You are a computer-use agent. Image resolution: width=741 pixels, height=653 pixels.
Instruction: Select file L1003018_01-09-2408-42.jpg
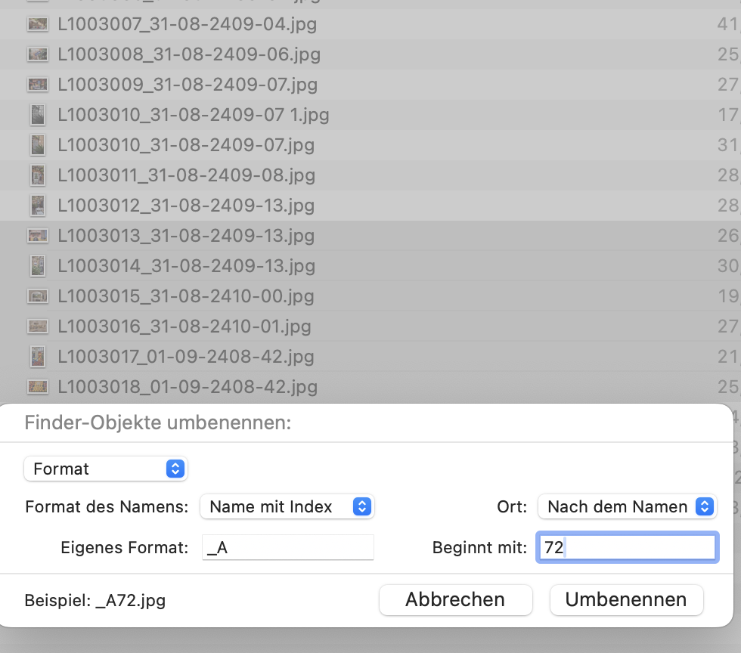tap(188, 387)
